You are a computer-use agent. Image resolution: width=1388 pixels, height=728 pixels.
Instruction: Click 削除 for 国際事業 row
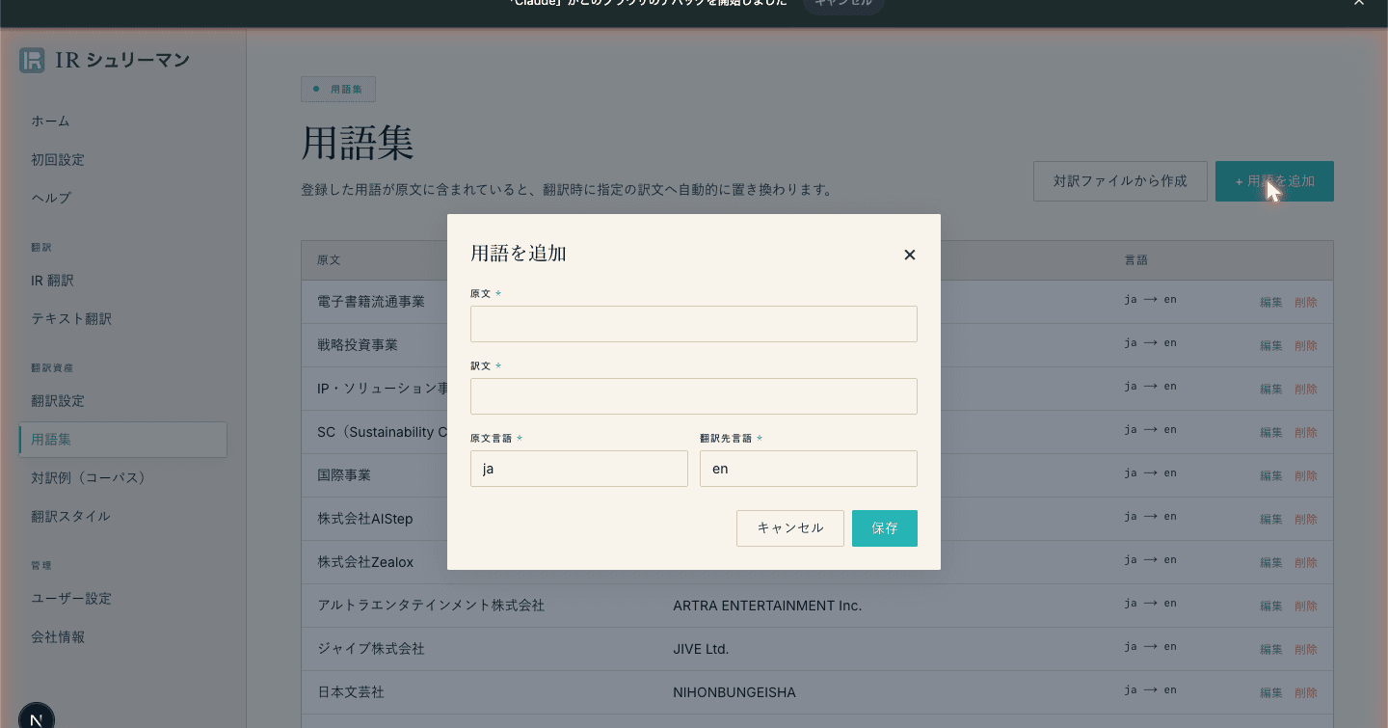1306,476
